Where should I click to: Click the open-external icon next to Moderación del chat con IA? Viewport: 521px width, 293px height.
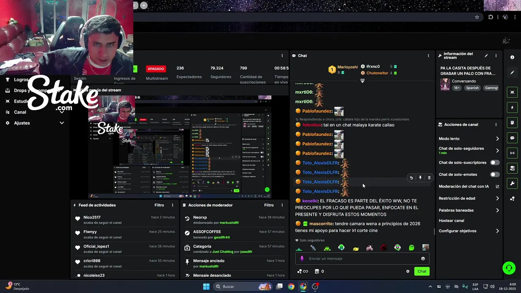pyautogui.click(x=497, y=186)
